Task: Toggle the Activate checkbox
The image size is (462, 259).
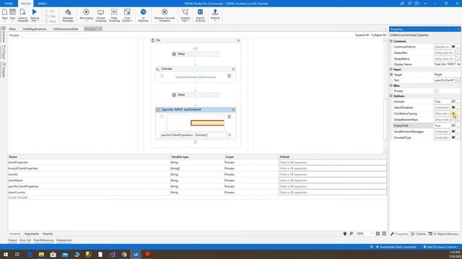Action: [453, 101]
